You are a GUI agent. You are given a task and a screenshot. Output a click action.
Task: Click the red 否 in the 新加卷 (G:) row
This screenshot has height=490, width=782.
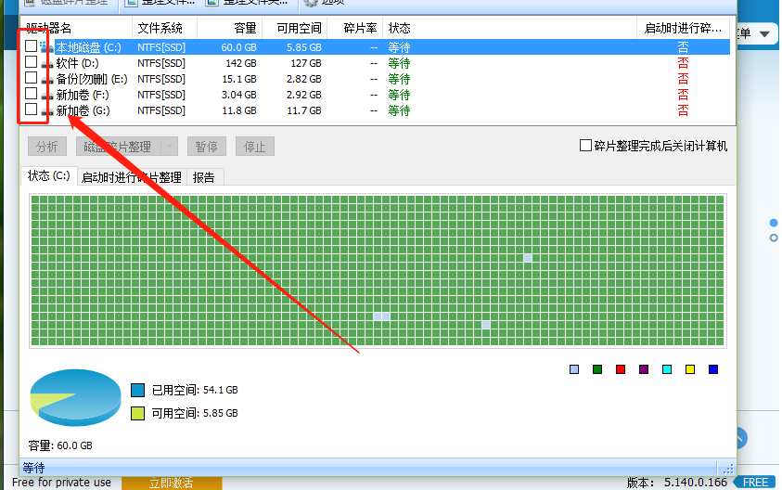pyautogui.click(x=683, y=110)
